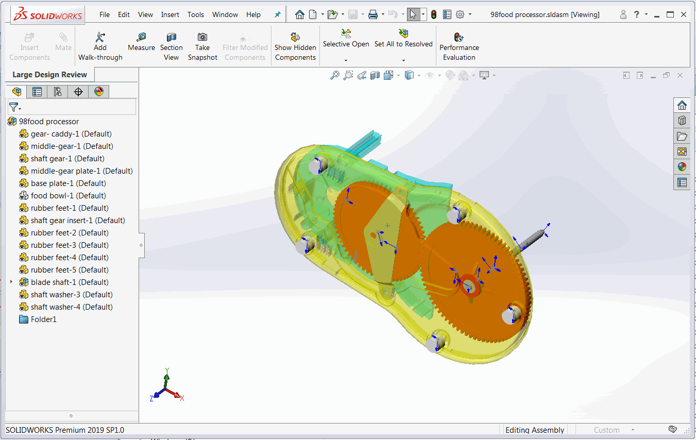Start Add Walk-through tool
The height and width of the screenshot is (440, 696).
[x=100, y=37]
